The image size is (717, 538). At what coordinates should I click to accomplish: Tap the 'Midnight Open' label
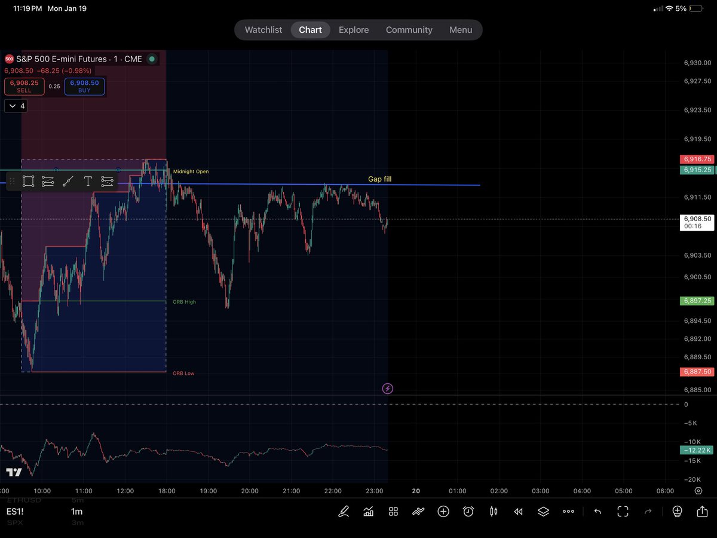click(x=191, y=172)
